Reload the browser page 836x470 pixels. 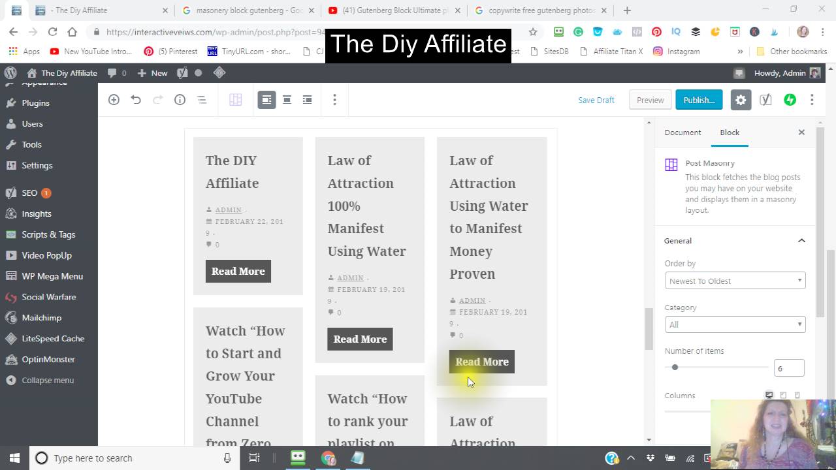tap(52, 31)
